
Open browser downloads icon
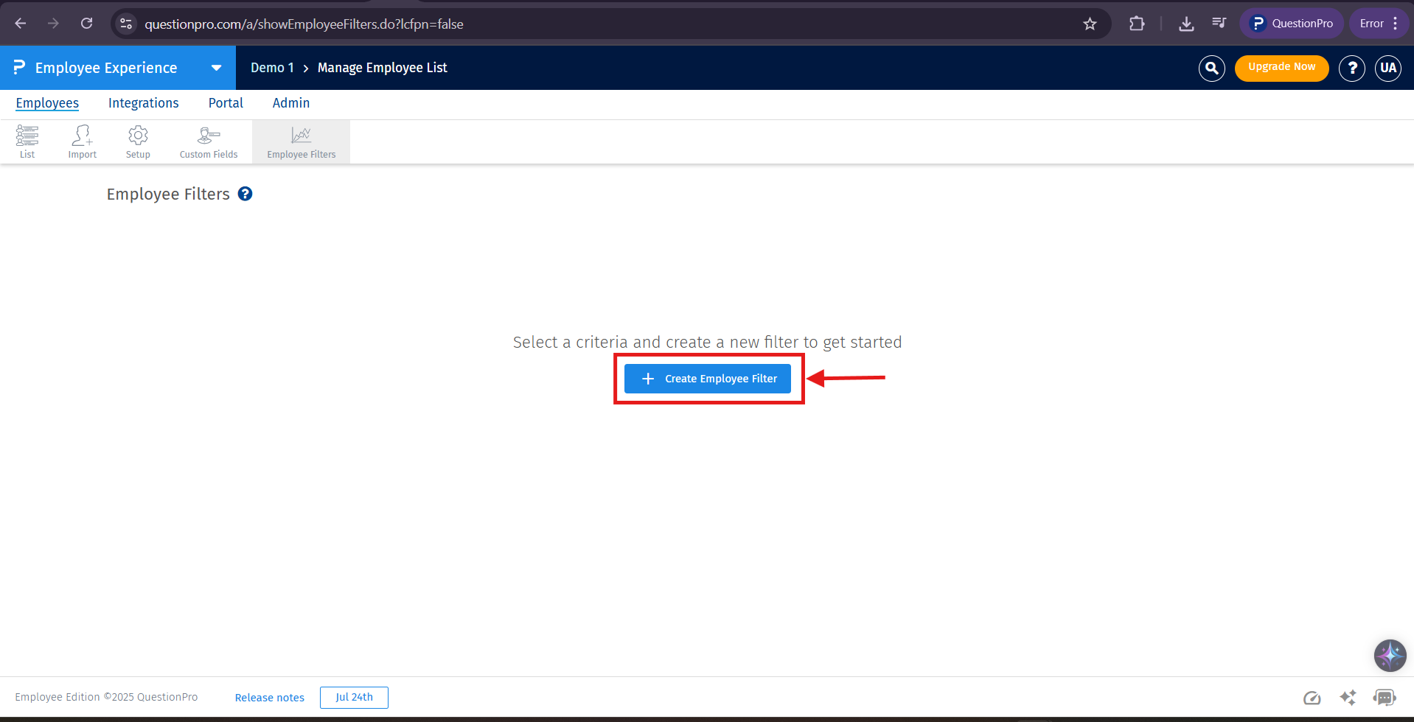tap(1186, 24)
